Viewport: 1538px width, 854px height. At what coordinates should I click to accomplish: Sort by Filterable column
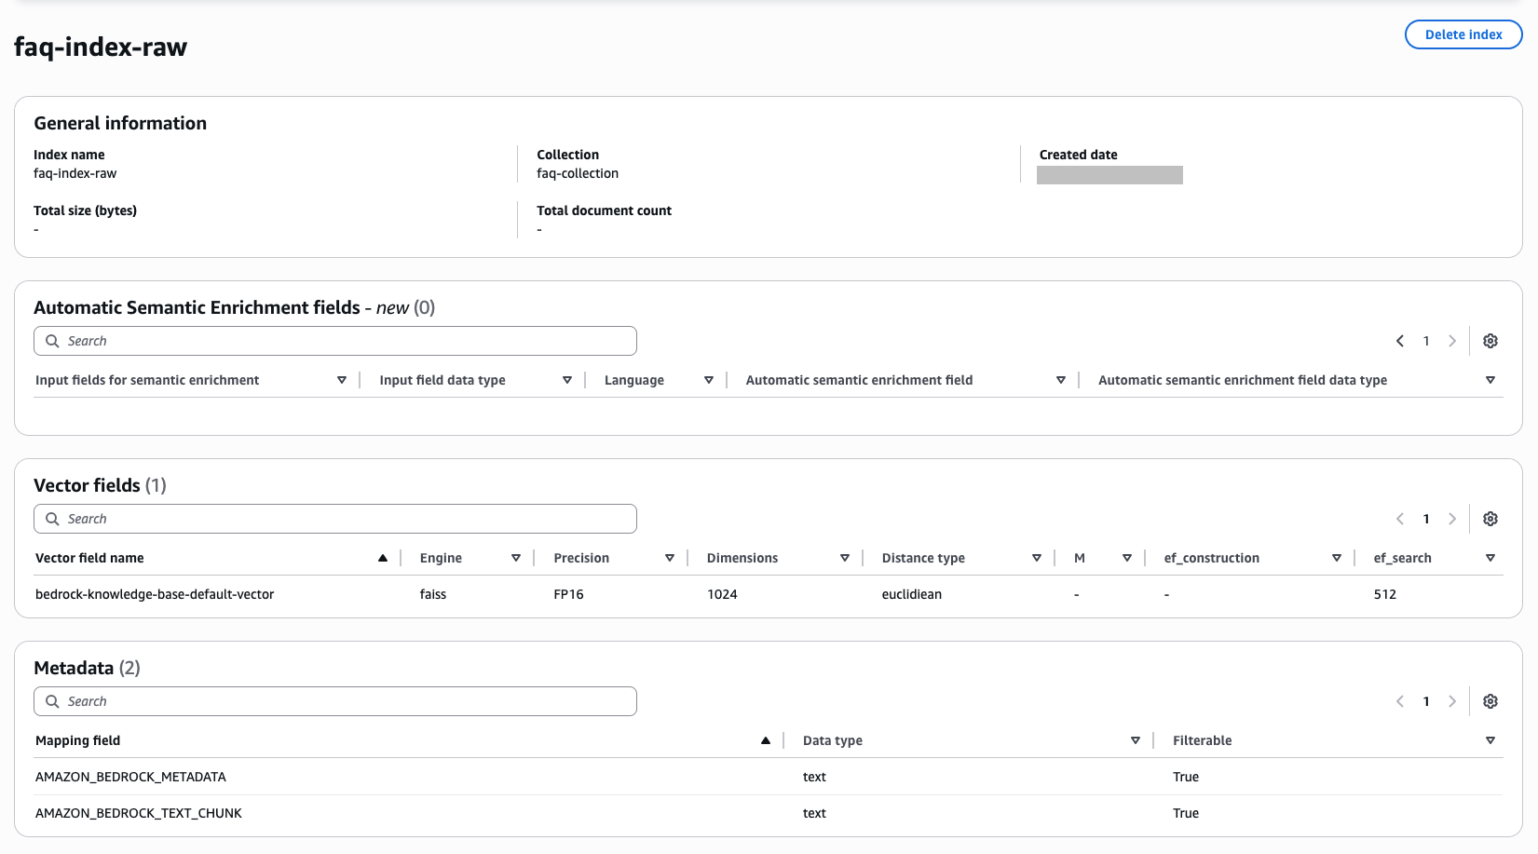click(1490, 740)
